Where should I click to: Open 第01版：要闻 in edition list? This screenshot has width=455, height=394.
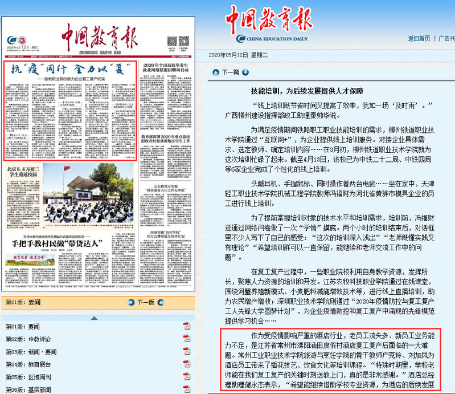coord(23,327)
